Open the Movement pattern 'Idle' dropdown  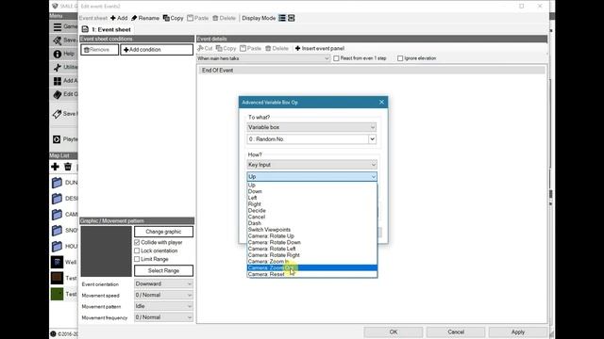point(163,306)
